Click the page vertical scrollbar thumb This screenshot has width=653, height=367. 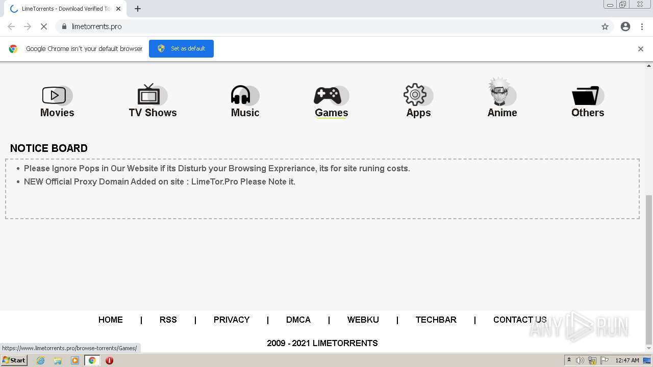tap(649, 269)
